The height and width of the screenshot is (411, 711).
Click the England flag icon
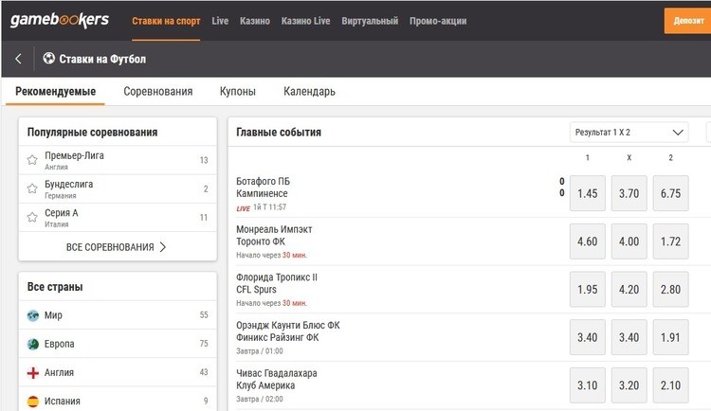pos(33,372)
